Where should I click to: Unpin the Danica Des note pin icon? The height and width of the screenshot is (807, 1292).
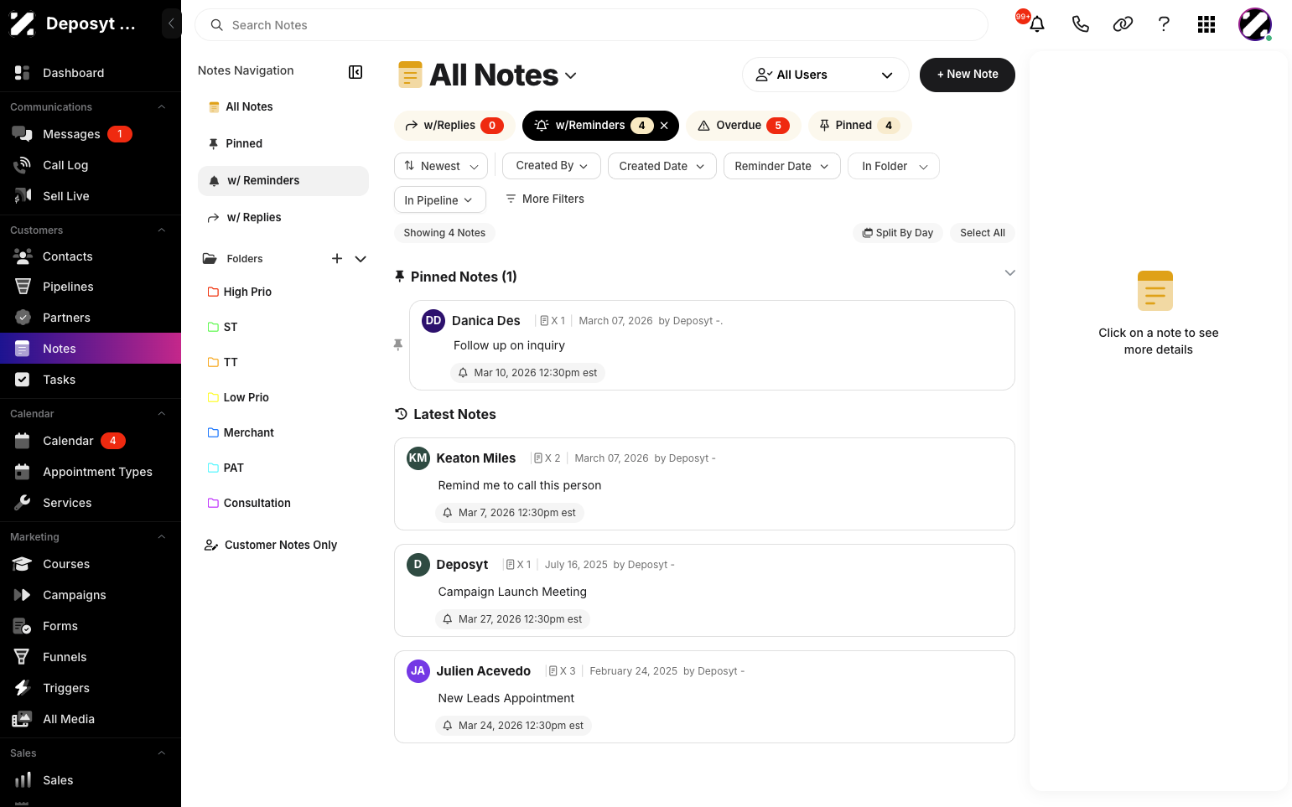point(398,344)
